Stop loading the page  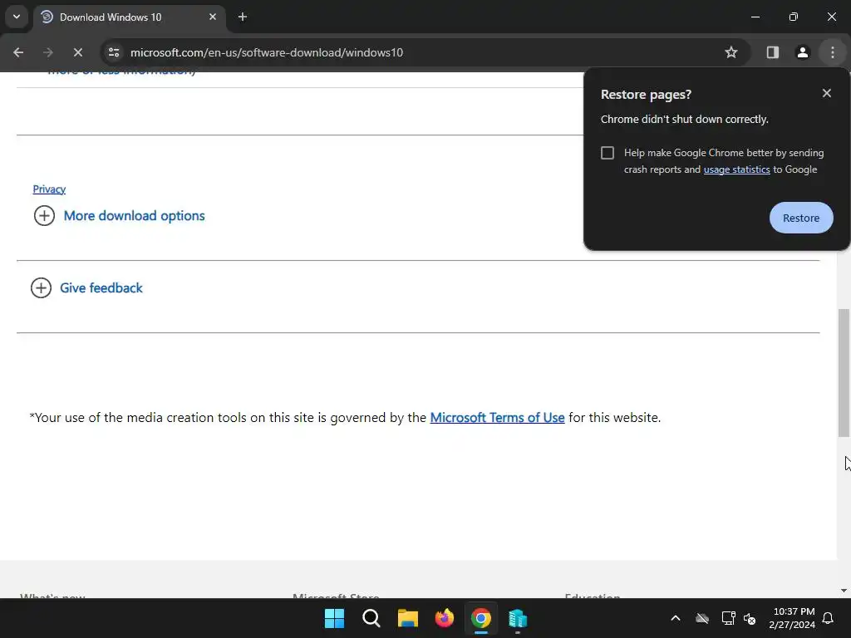[x=77, y=52]
